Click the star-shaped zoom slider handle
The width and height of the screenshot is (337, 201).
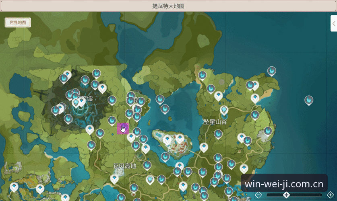[286, 195]
